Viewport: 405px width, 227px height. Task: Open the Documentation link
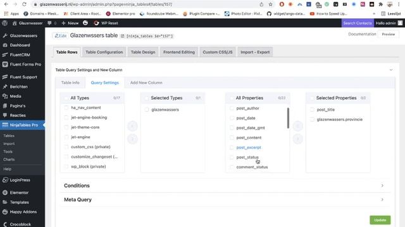point(362,34)
